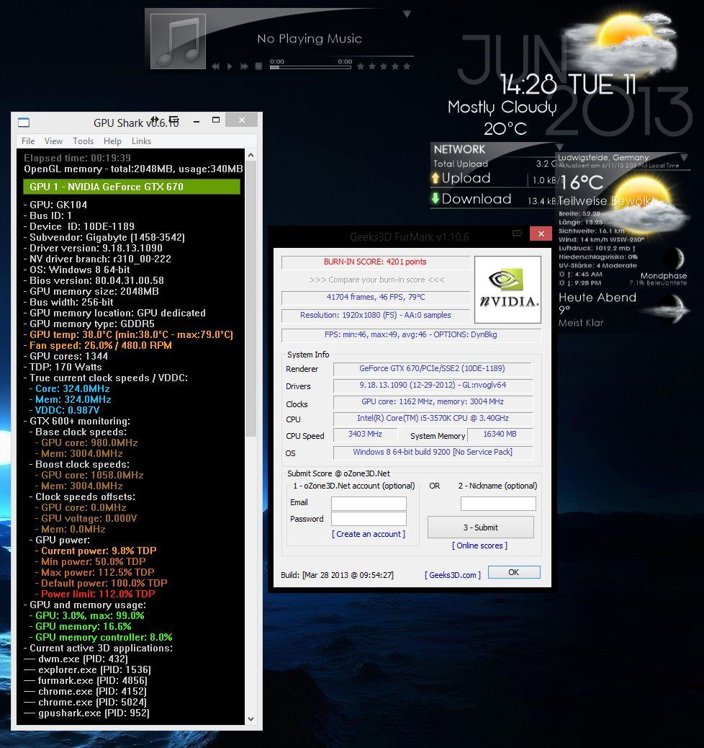Click the Resolution 1920x1080 field
The image size is (704, 748).
[x=376, y=316]
